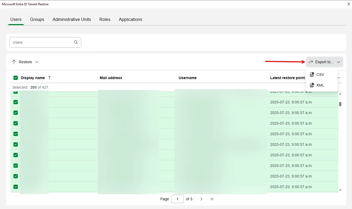This screenshot has width=352, height=209.
Task: Close the Tenant Restore window
Action: tap(349, 4)
